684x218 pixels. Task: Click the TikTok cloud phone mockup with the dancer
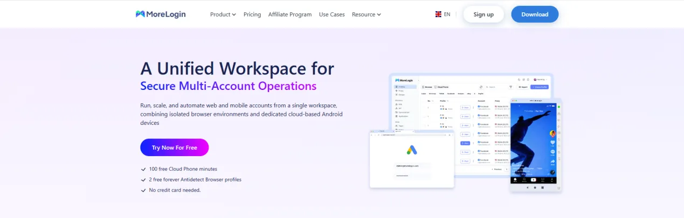(x=536, y=145)
